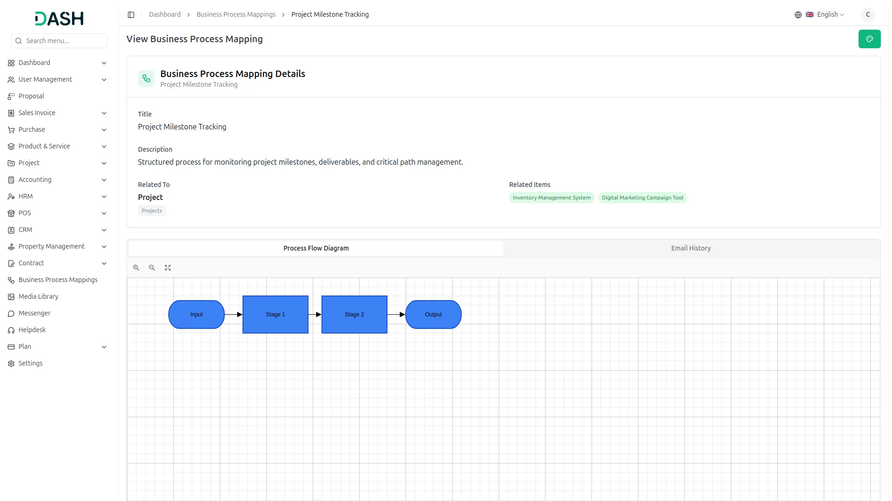Click inside the Search menu field

tap(59, 41)
